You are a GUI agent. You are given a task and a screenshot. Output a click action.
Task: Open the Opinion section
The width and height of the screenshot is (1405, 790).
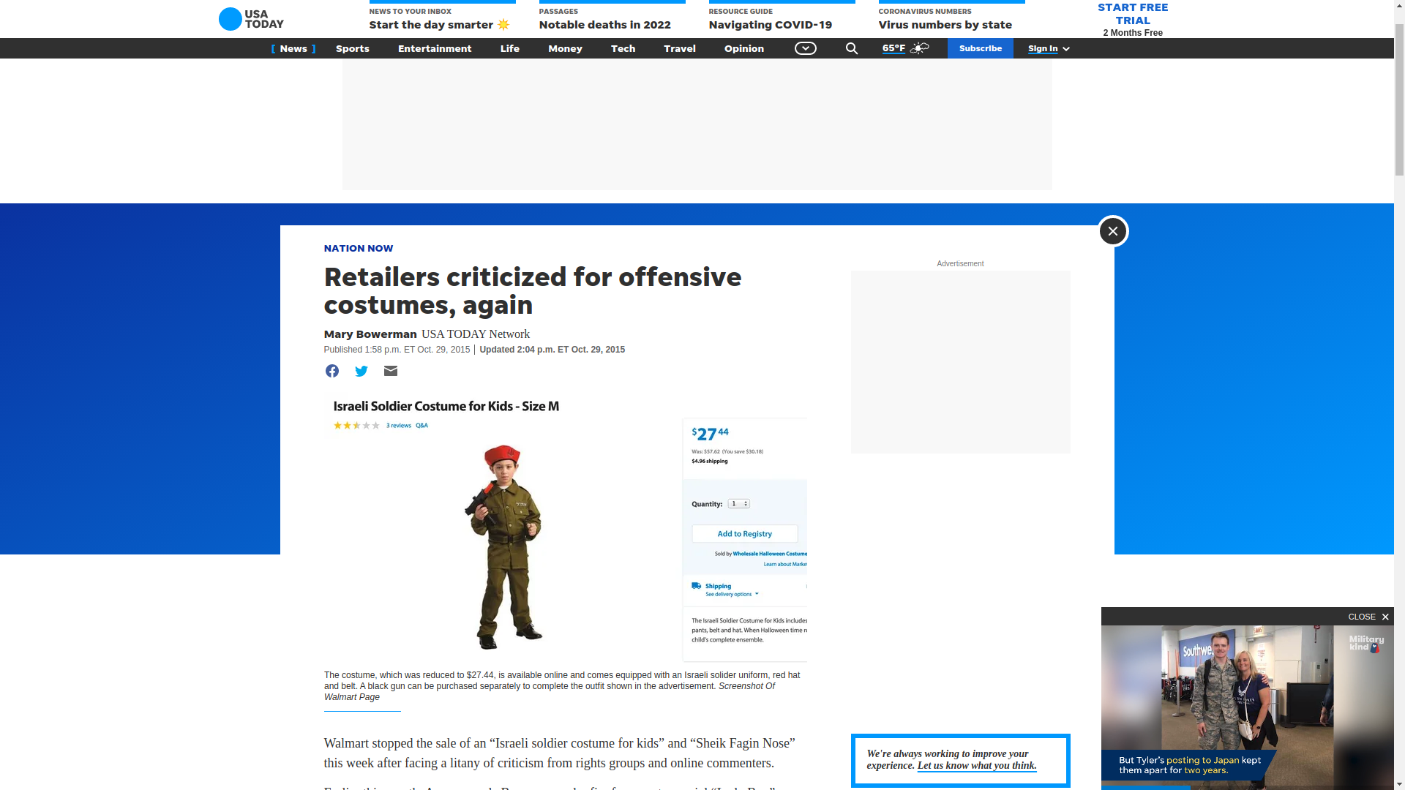pyautogui.click(x=744, y=48)
